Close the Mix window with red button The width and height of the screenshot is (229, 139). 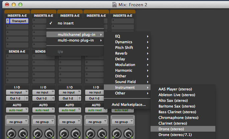point(7,5)
